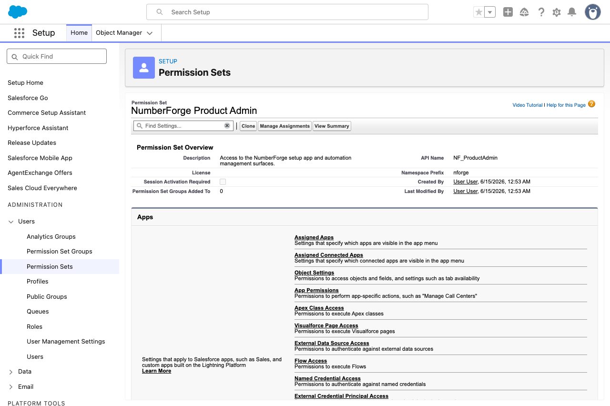
Task: Open Setup Home in sidebar
Action: [25, 83]
